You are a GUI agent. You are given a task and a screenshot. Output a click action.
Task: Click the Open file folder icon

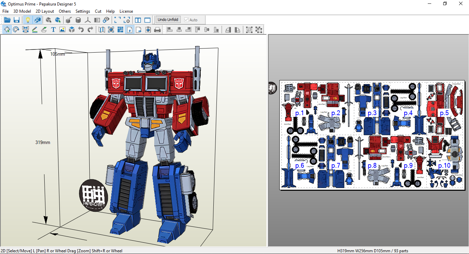(x=7, y=20)
